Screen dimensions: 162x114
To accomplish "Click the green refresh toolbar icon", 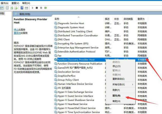I will [12, 8].
